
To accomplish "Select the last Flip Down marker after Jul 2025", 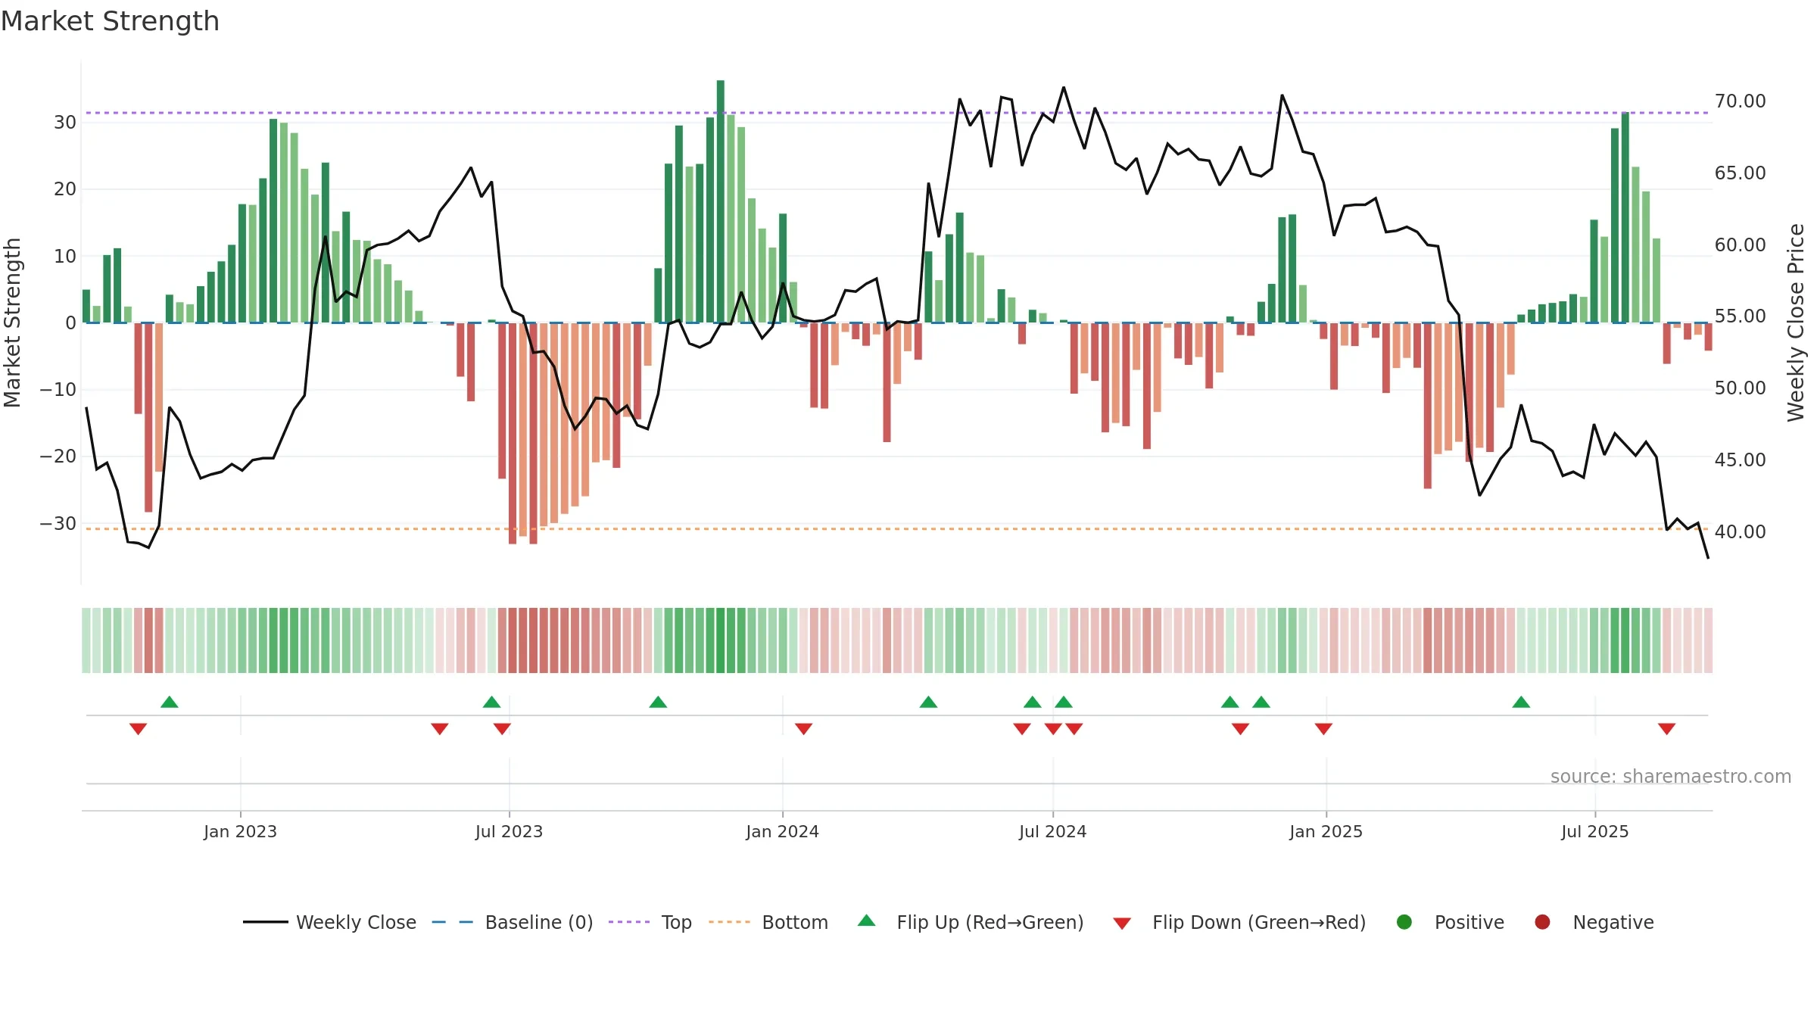I will pyautogui.click(x=1666, y=729).
